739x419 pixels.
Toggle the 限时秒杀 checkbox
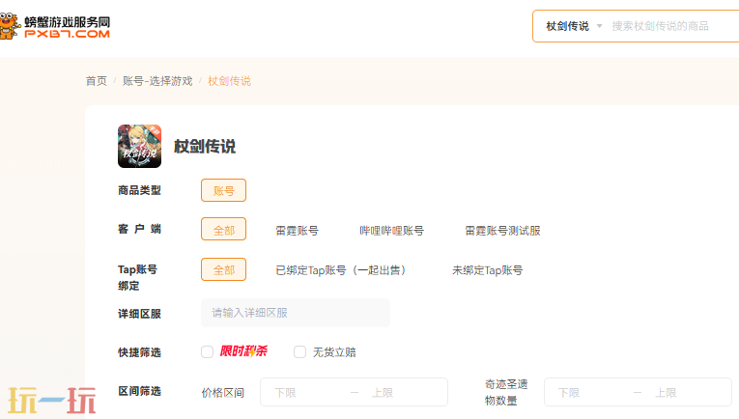coord(207,351)
